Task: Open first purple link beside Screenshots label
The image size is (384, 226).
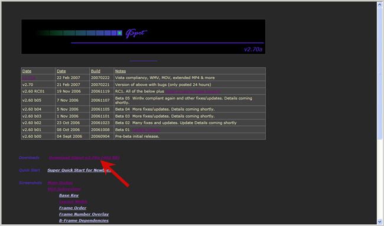Action: [x=60, y=183]
